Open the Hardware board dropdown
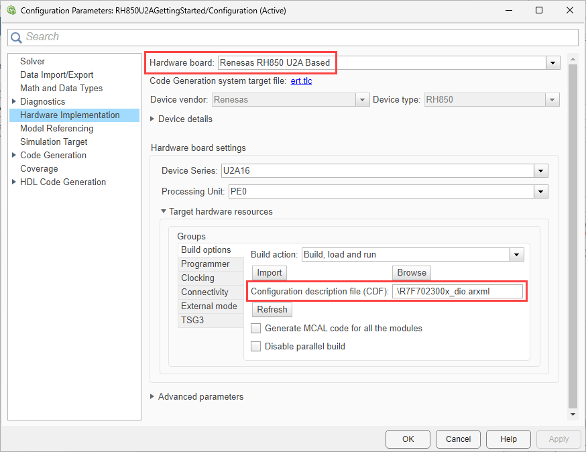586x452 pixels. [552, 63]
